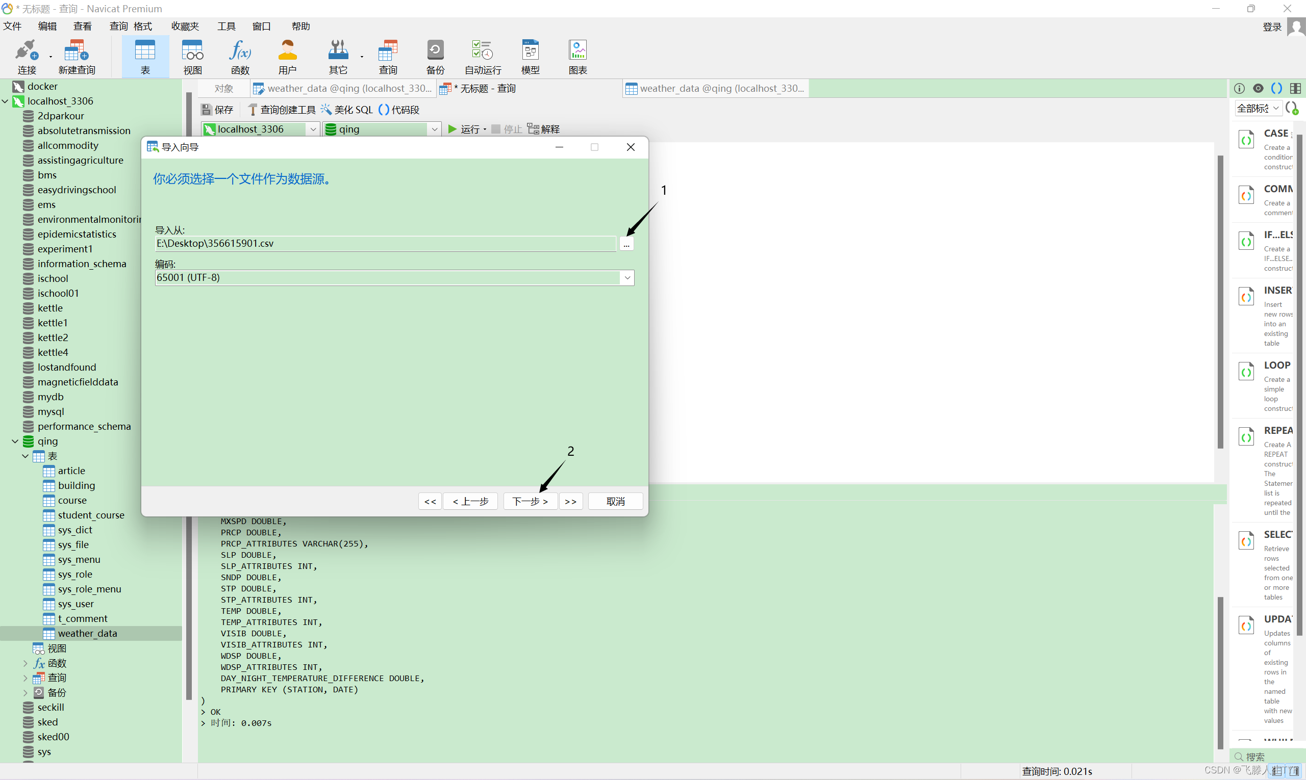Select localhost_3306 database dropdown
Image resolution: width=1306 pixels, height=780 pixels.
(x=260, y=129)
